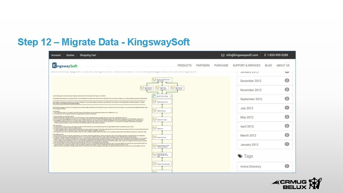343x193 pixels.
Task: Go to the BLOG page
Action: click(x=268, y=65)
